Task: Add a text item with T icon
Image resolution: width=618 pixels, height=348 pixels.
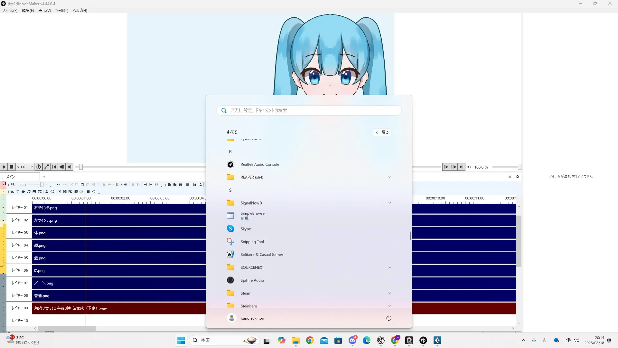Action: click(18, 192)
